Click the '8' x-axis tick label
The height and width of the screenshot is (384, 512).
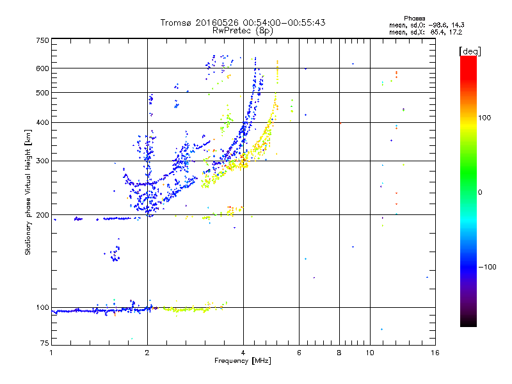click(339, 353)
